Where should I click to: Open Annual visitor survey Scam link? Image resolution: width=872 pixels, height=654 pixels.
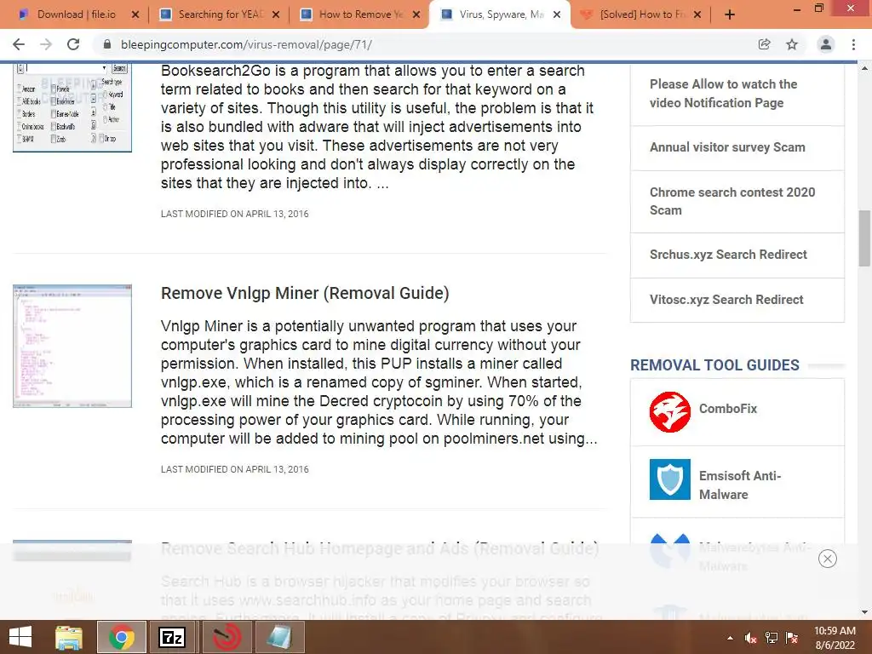coord(727,147)
